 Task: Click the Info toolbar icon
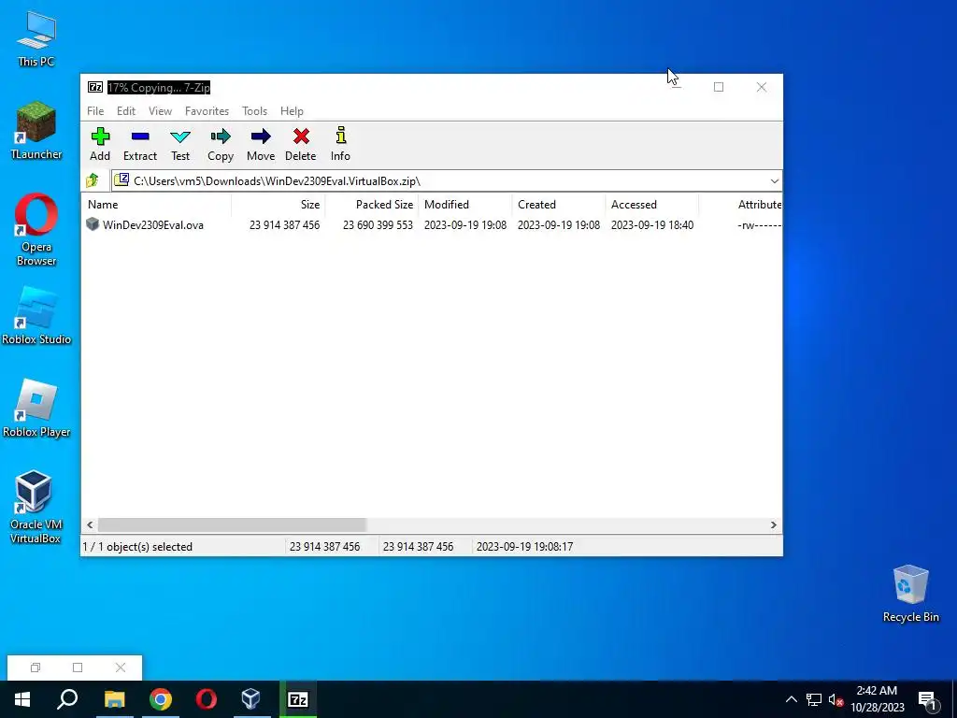340,136
